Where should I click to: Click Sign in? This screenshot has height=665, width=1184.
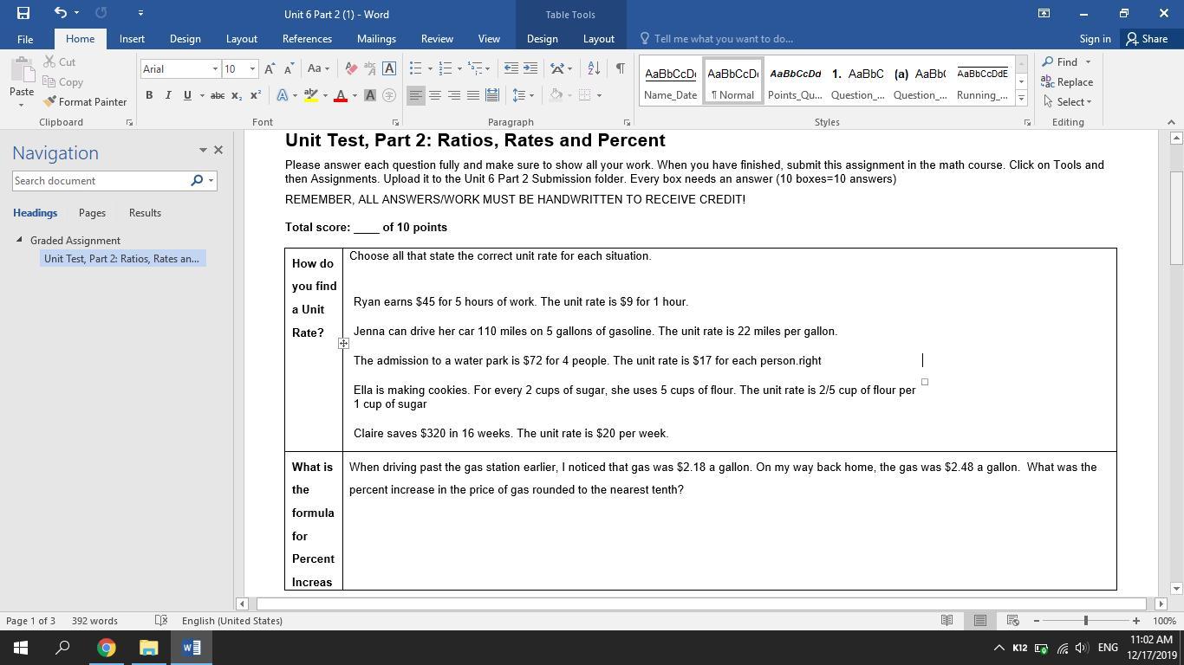click(x=1095, y=39)
